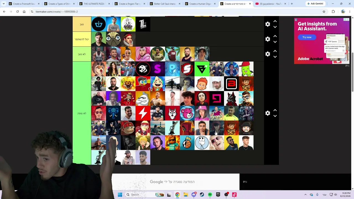Move the טוב tier row down

tap(275, 27)
